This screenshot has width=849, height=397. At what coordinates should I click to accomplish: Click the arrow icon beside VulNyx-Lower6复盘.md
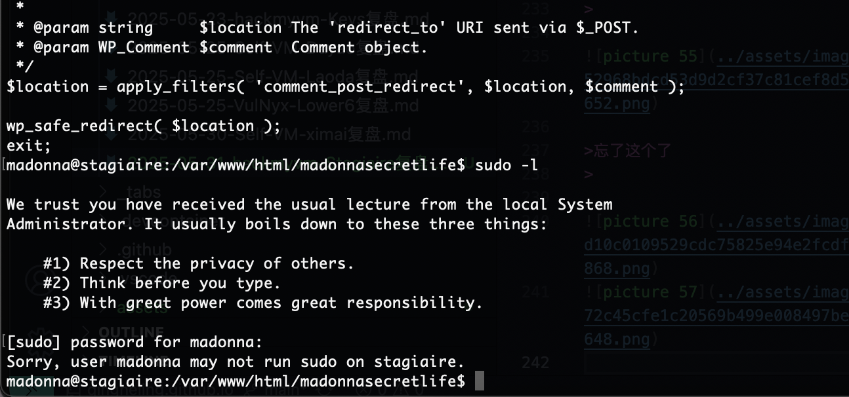(x=112, y=105)
